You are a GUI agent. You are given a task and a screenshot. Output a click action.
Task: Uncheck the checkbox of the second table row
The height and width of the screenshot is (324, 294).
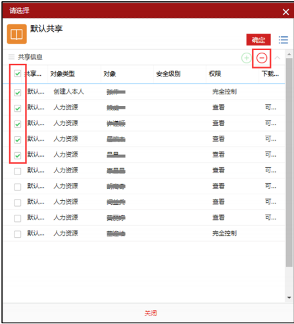point(18,108)
